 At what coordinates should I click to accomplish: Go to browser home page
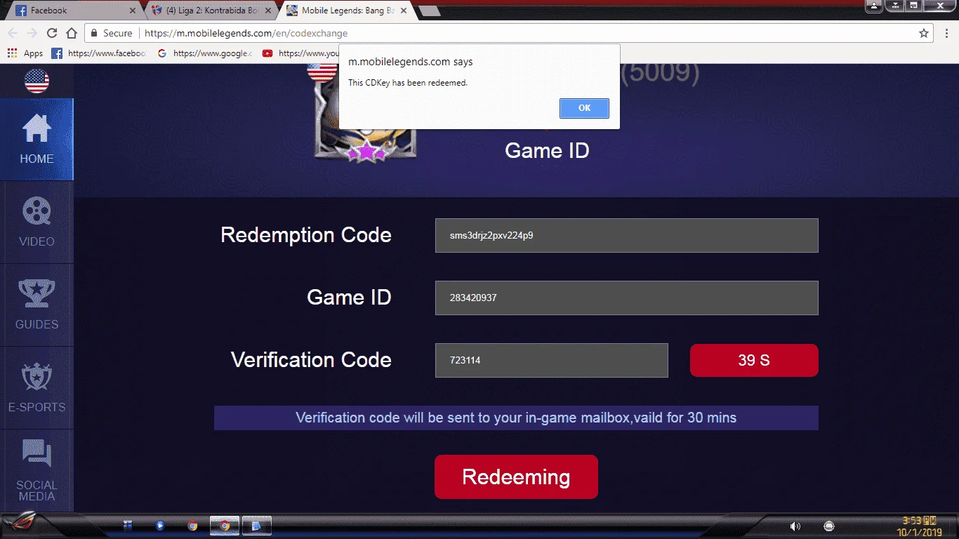click(72, 33)
